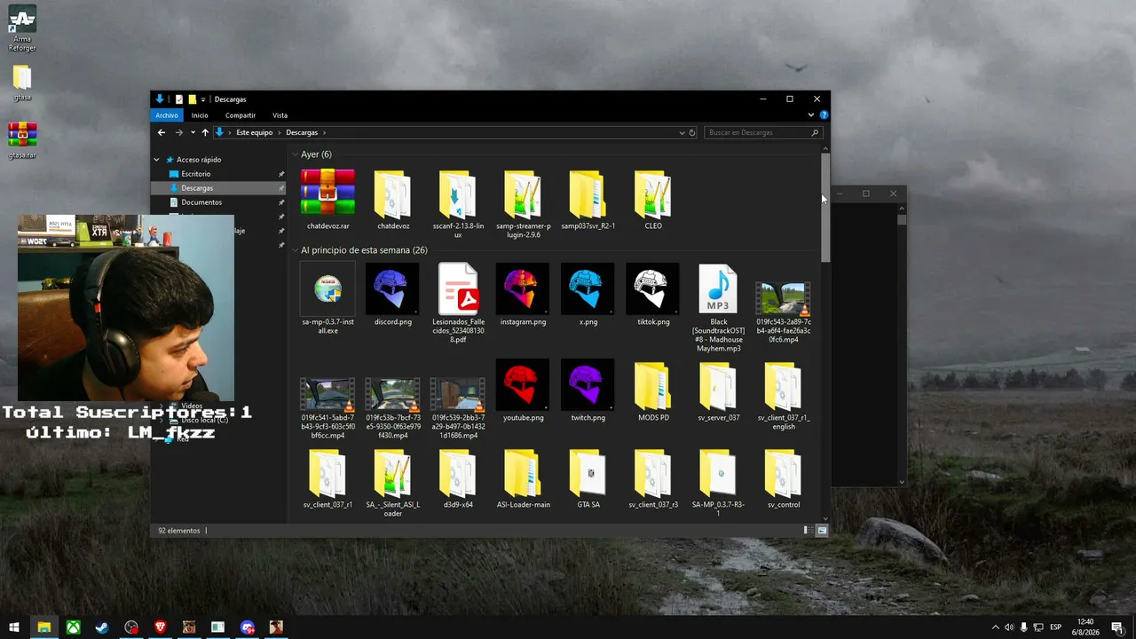Screen dimensions: 1136x639
Task: Open the sv_control folder
Action: [783, 478]
